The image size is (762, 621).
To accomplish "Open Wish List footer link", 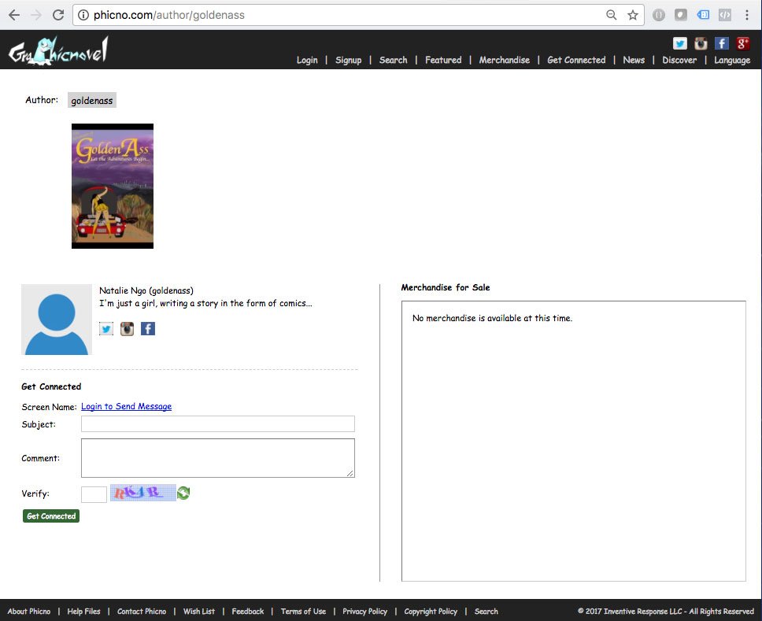I will [198, 612].
